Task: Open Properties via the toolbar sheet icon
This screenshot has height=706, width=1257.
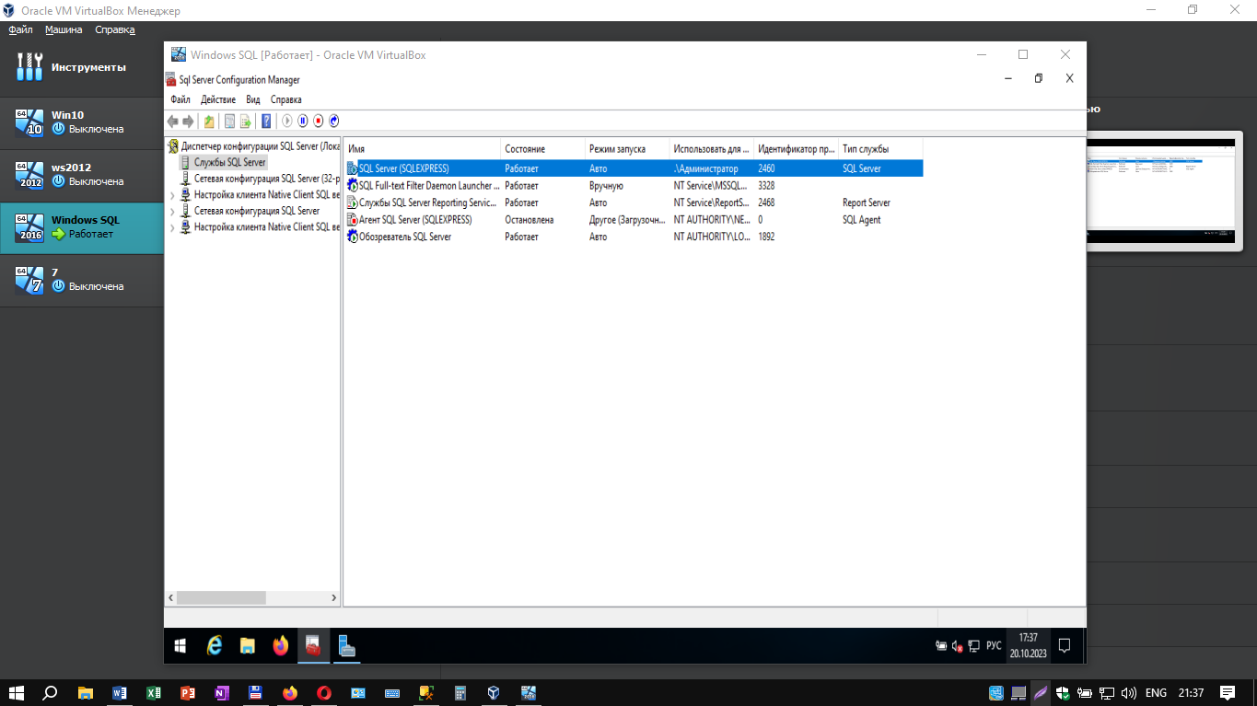Action: [x=230, y=121]
